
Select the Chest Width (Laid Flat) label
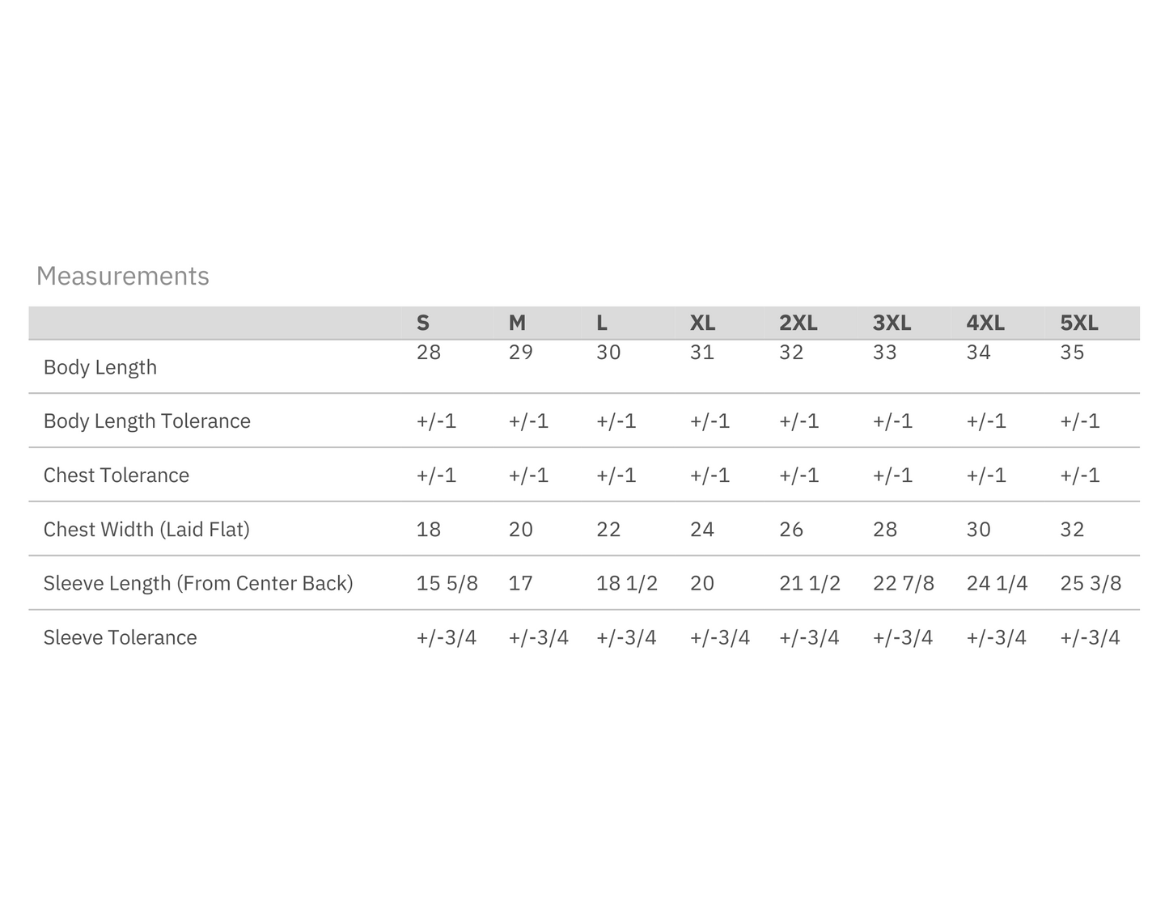pos(146,530)
